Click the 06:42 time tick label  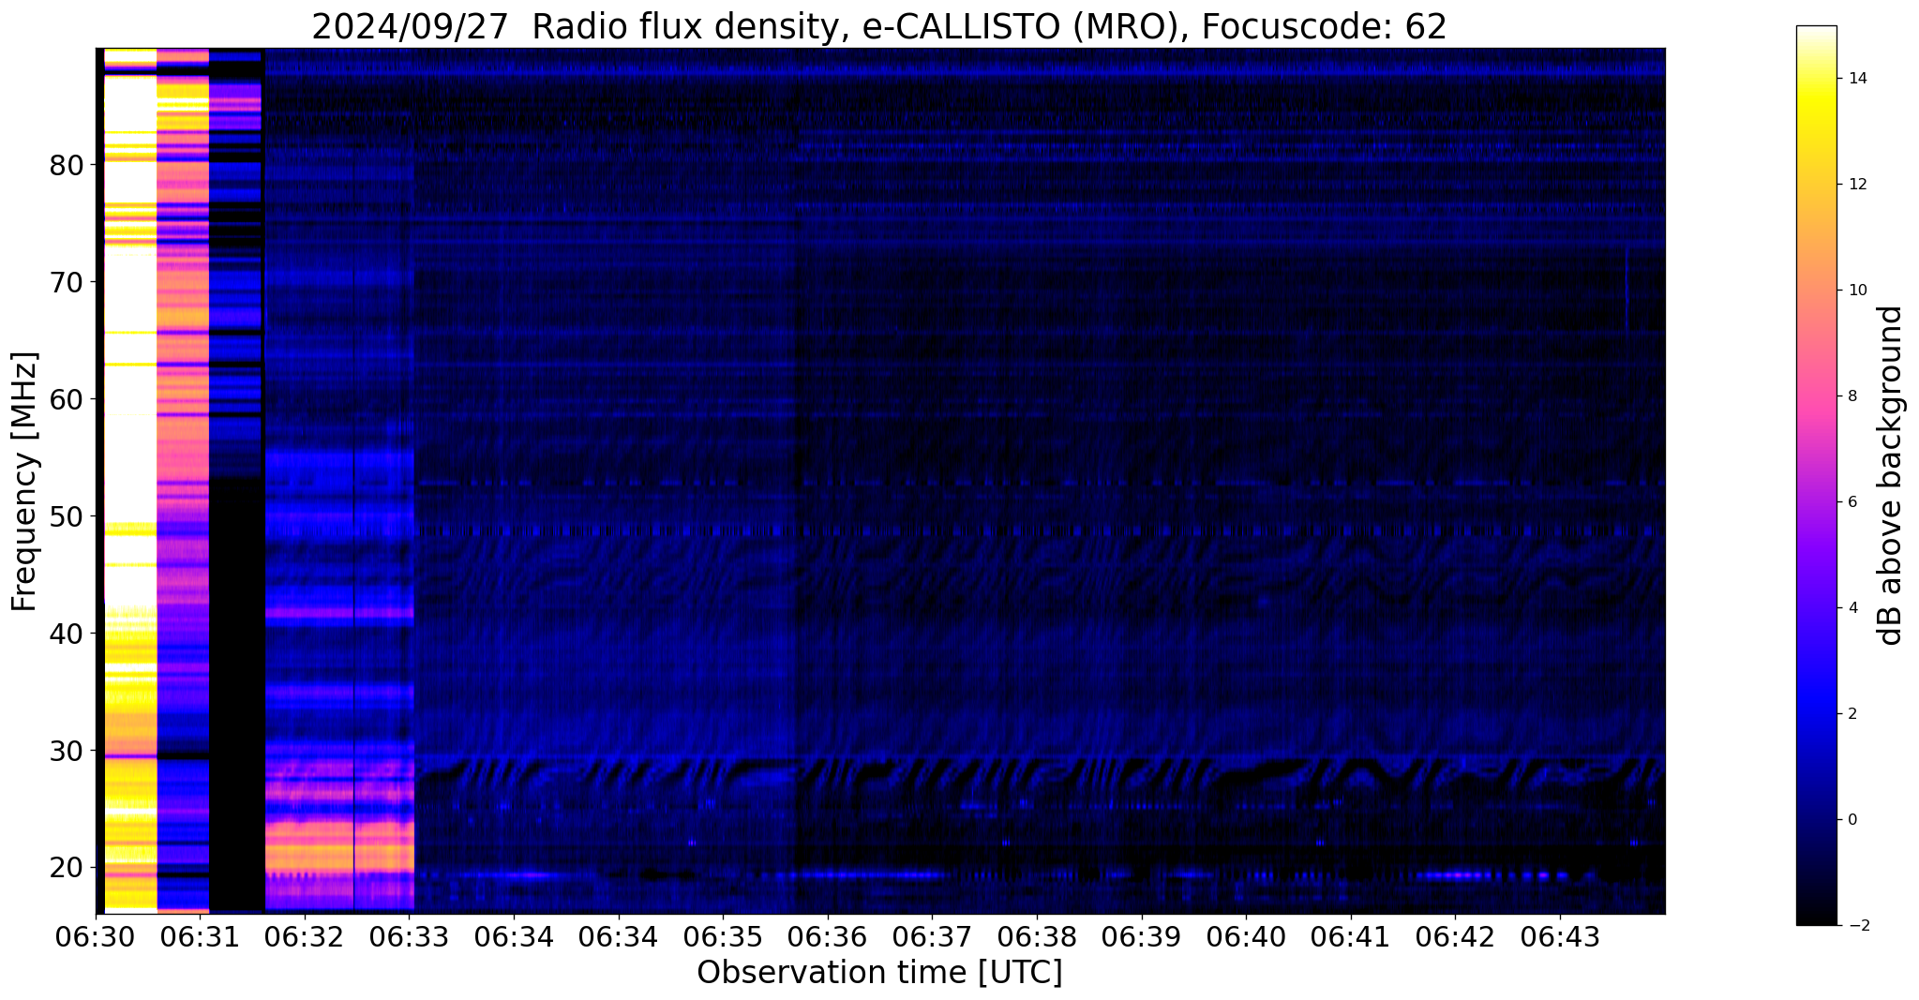(x=1455, y=936)
